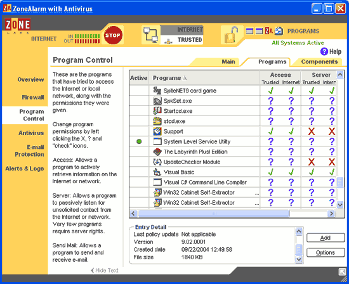Click the vertical scrollbar thumb of program list
Viewport: 349px width, 284px height.
[340, 183]
